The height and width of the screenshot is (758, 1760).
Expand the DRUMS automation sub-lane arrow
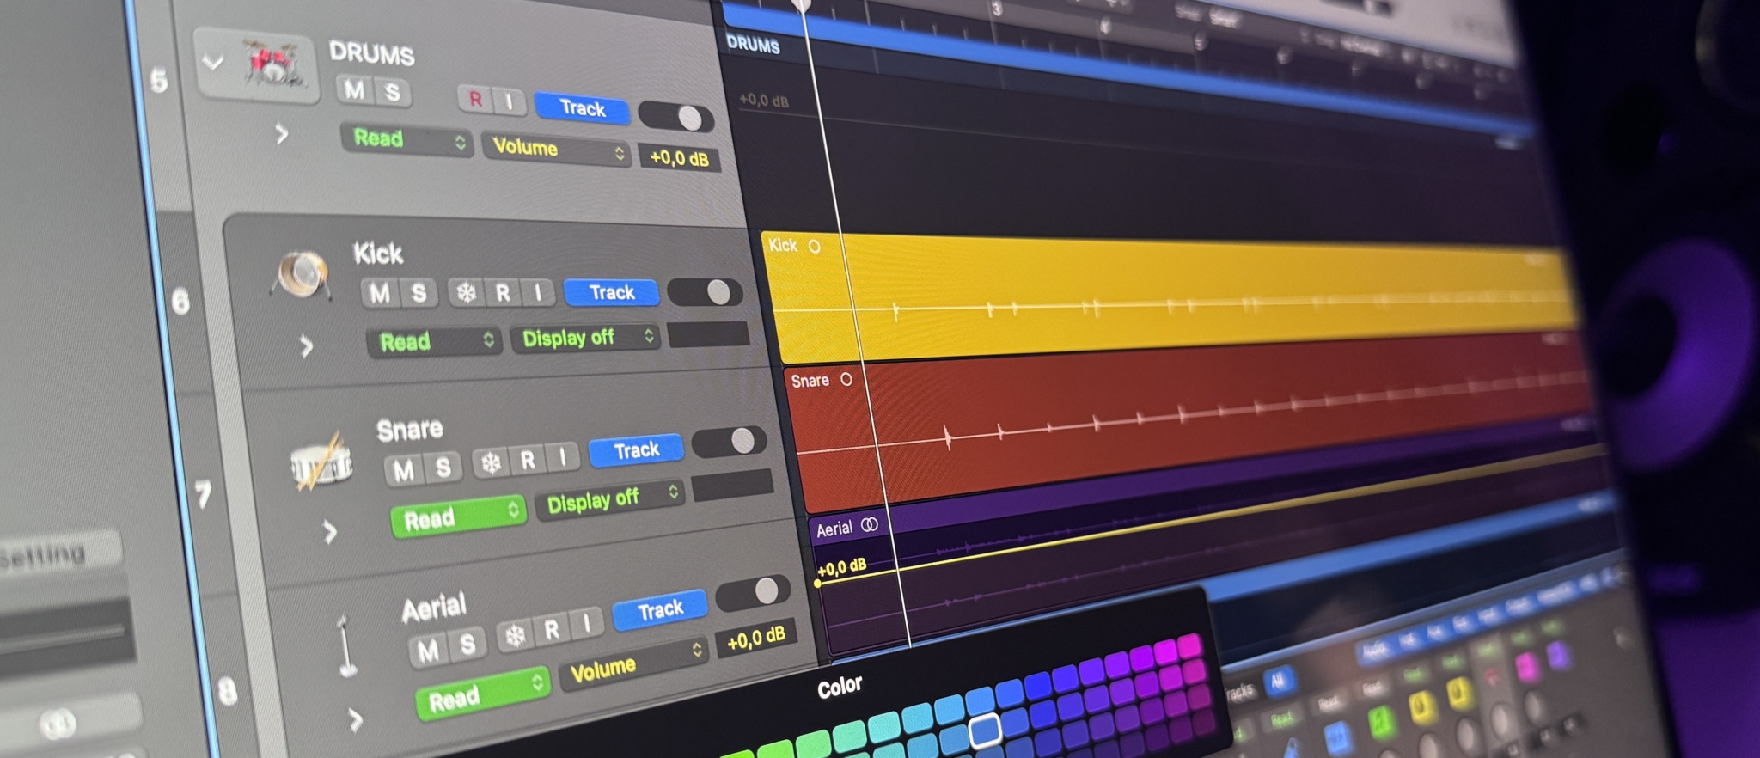coord(282,133)
